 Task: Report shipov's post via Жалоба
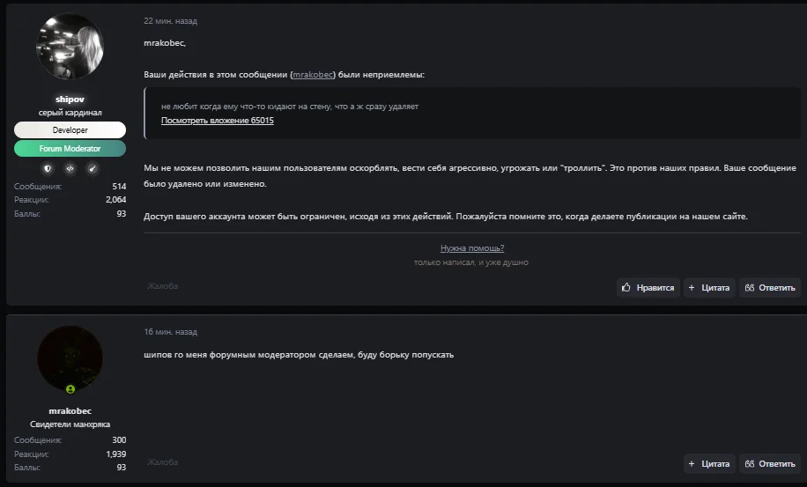click(x=163, y=285)
